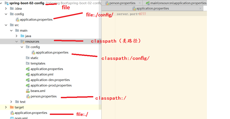Select application.properties under root config folder
The height and width of the screenshot is (119, 230).
(x=36, y=20)
